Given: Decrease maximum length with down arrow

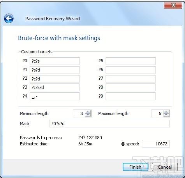Looking at the screenshot, I should tap(166, 115).
